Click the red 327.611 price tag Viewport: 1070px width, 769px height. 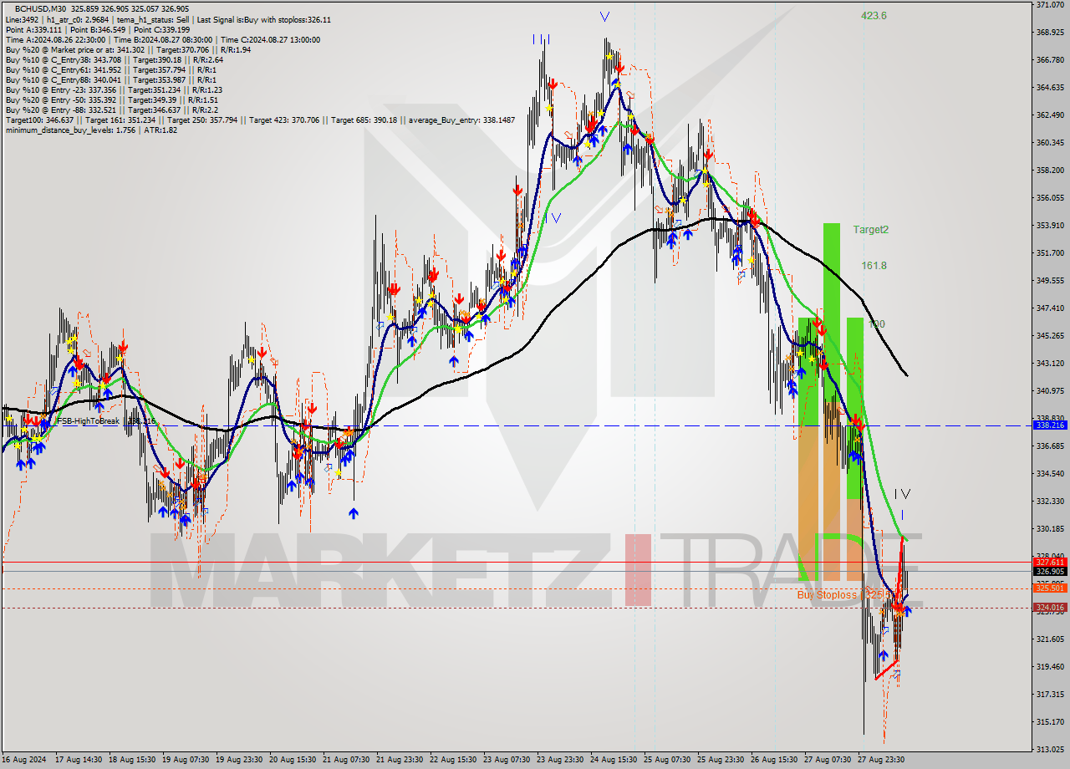tap(1050, 563)
